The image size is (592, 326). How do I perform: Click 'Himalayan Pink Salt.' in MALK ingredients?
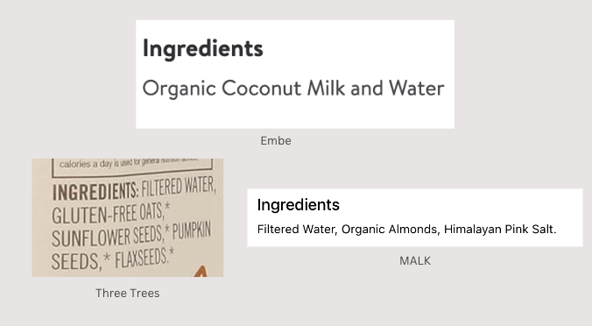coord(500,230)
